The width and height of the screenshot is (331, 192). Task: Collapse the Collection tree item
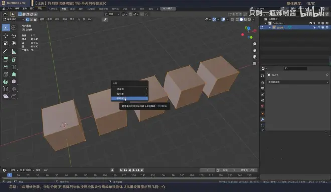pyautogui.click(x=266, y=23)
